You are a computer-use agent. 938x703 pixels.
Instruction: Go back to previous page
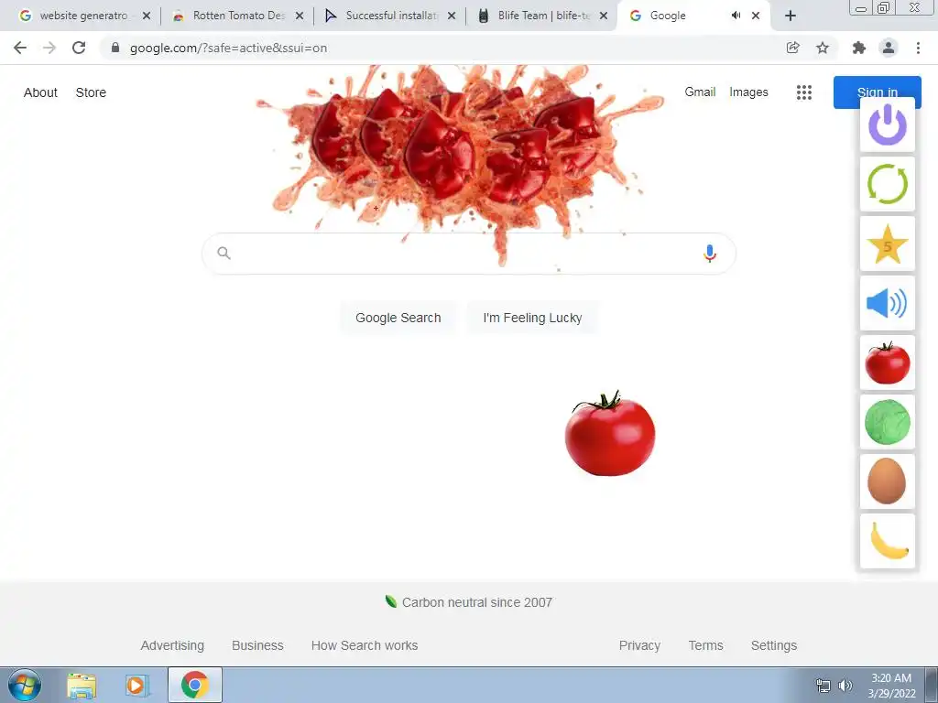(x=20, y=48)
